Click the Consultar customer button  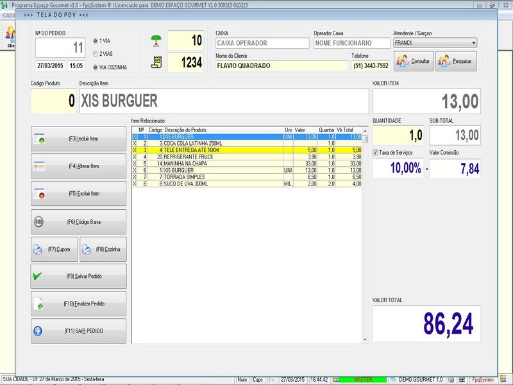[x=414, y=61]
